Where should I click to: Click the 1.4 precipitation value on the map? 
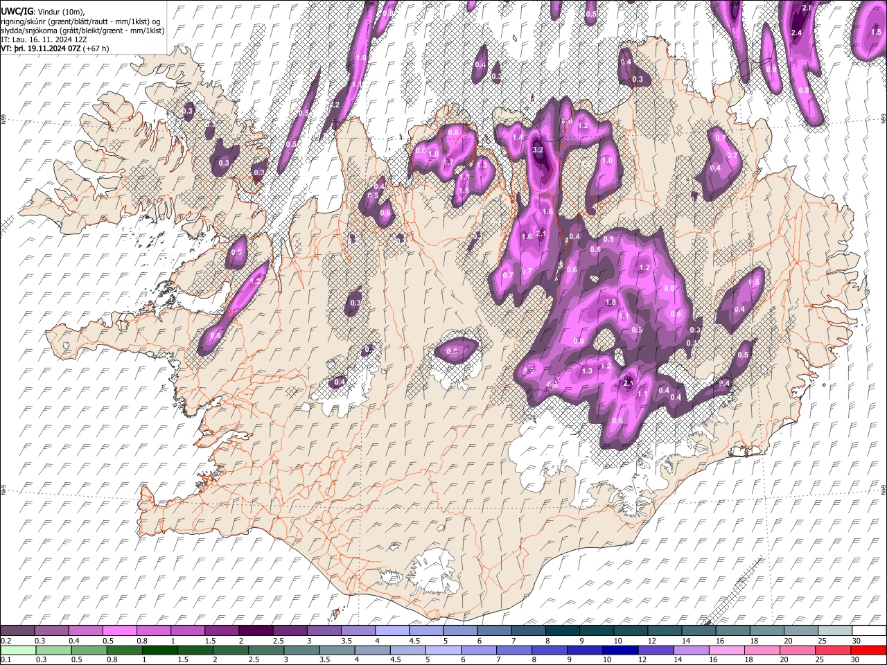pyautogui.click(x=517, y=137)
